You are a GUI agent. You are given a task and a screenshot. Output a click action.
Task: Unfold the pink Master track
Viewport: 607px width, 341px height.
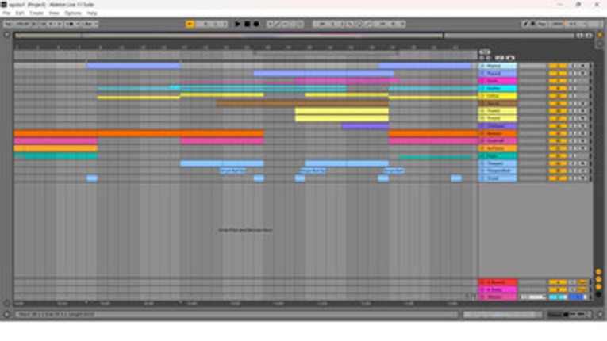pyautogui.click(x=482, y=297)
